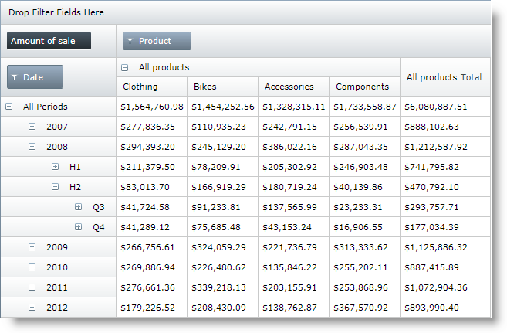Select the All products Total column header
Viewport: 507px width, 333px height.
(x=444, y=77)
